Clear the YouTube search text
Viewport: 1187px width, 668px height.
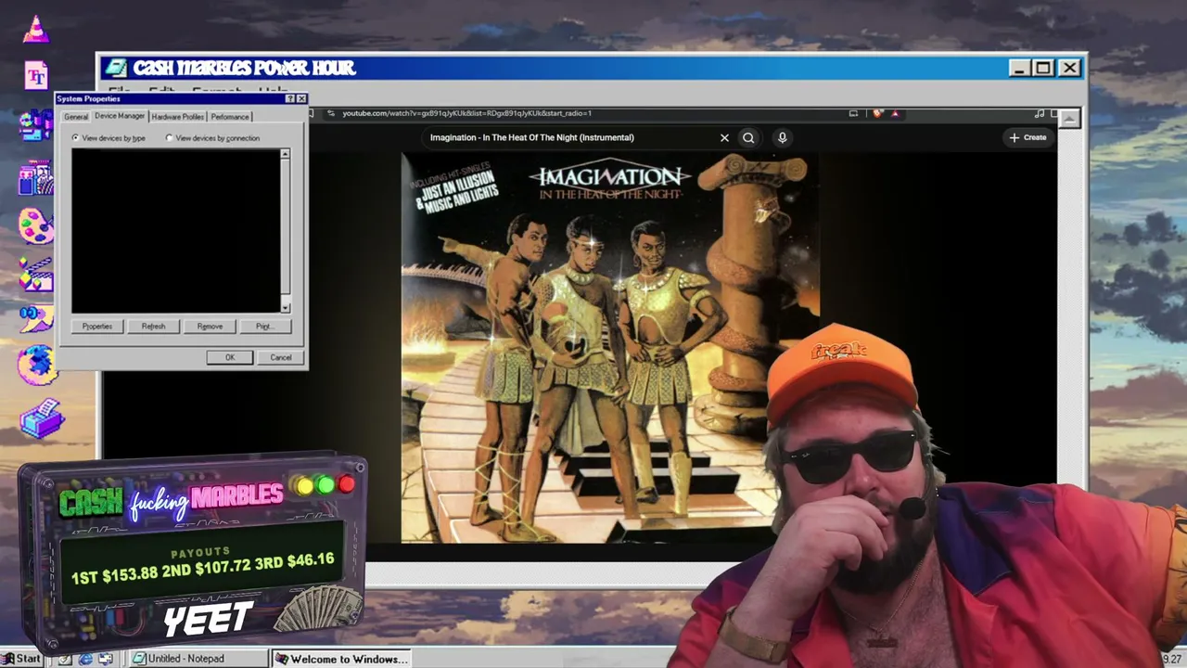tap(724, 137)
